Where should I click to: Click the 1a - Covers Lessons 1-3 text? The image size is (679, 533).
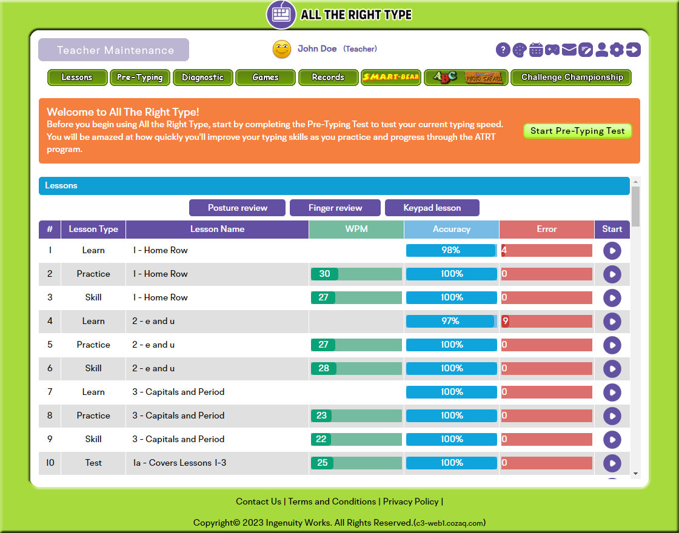179,463
